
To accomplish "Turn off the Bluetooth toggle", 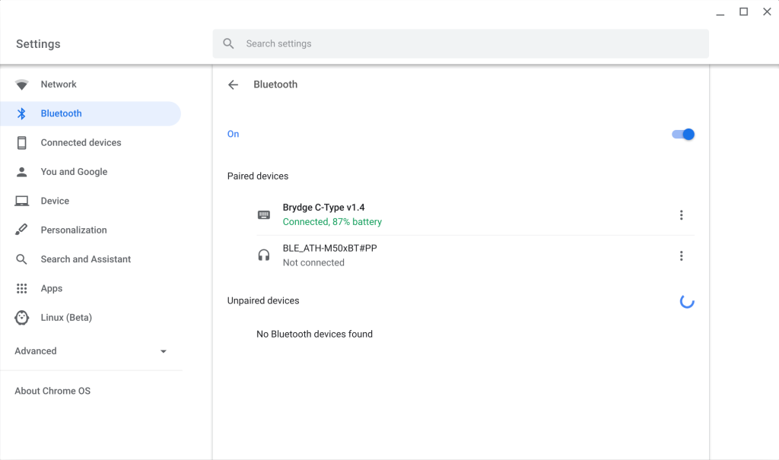I will click(x=682, y=134).
